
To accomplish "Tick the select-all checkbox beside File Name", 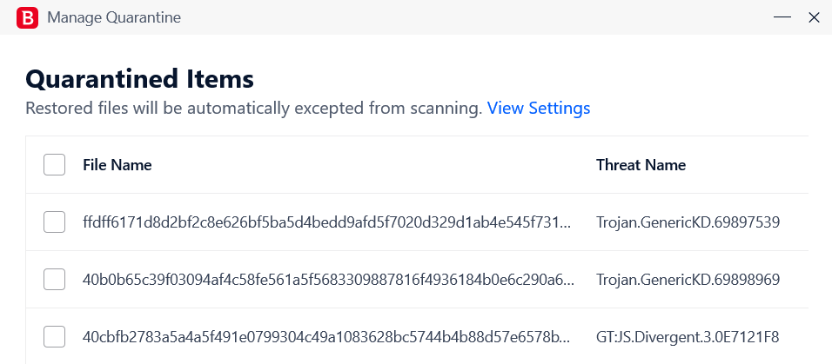I will point(54,165).
